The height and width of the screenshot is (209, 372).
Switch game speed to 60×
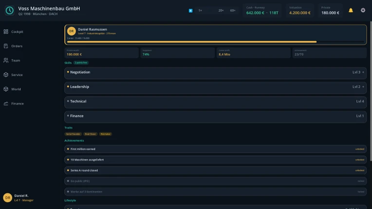coord(233,11)
